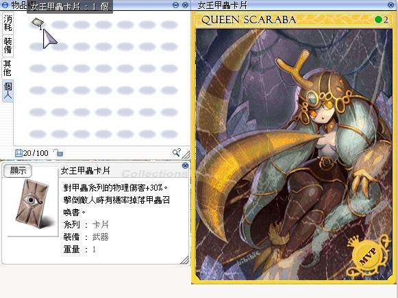Click the inventory resize grip corner
This screenshot has width=398, height=298.
pyautogui.click(x=186, y=154)
